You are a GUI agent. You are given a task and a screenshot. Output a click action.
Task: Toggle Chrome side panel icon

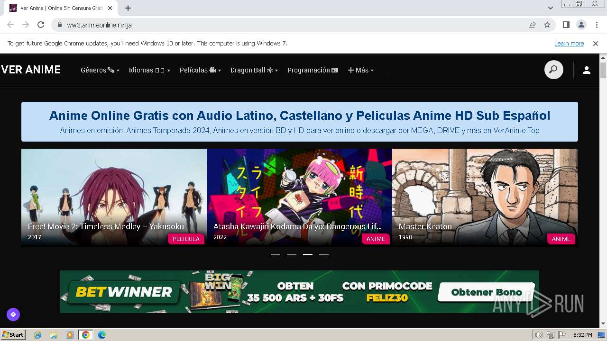click(x=566, y=25)
